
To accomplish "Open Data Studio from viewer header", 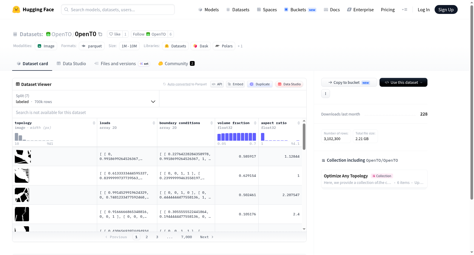I will click(x=289, y=84).
